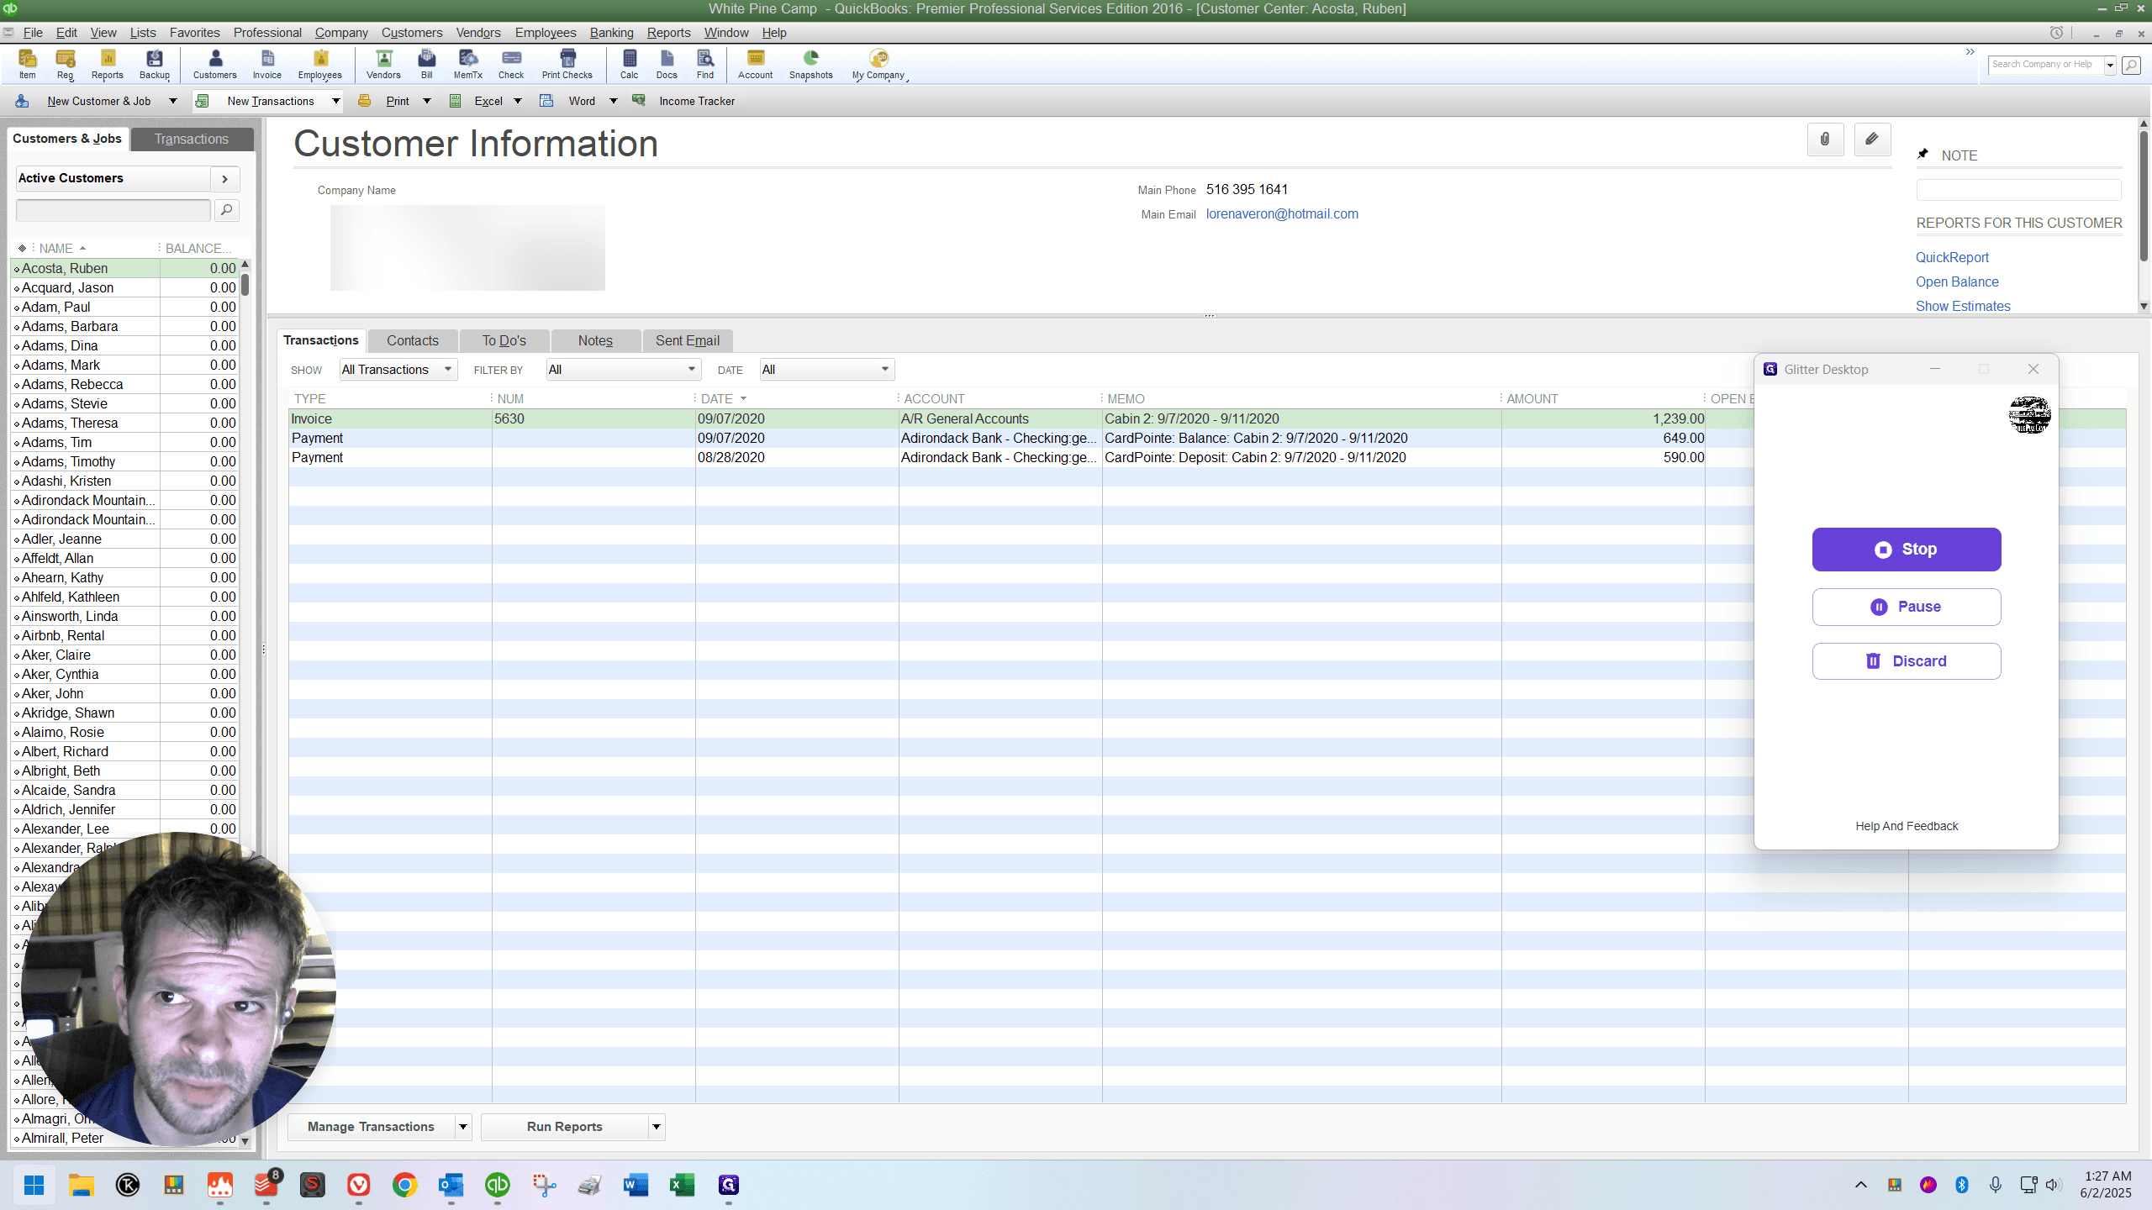Open Employees toolbar icon
The width and height of the screenshot is (2152, 1210).
pyautogui.click(x=319, y=64)
